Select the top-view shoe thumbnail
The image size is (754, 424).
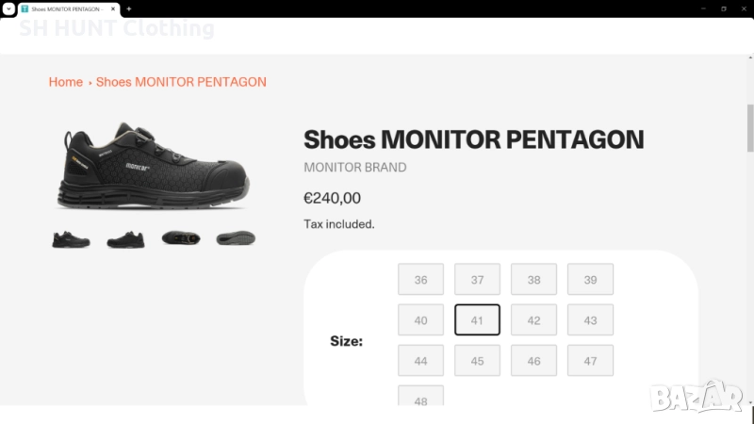click(180, 238)
